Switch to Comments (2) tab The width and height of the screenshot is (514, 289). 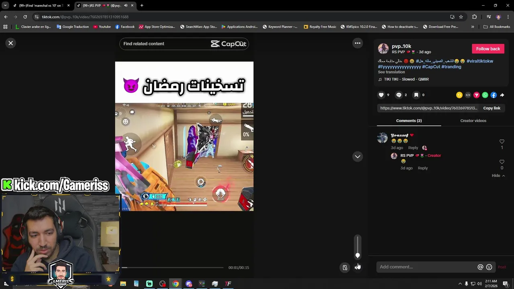pos(409,120)
